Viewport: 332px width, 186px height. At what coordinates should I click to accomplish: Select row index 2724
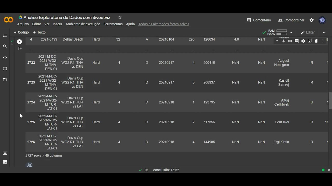point(31,102)
